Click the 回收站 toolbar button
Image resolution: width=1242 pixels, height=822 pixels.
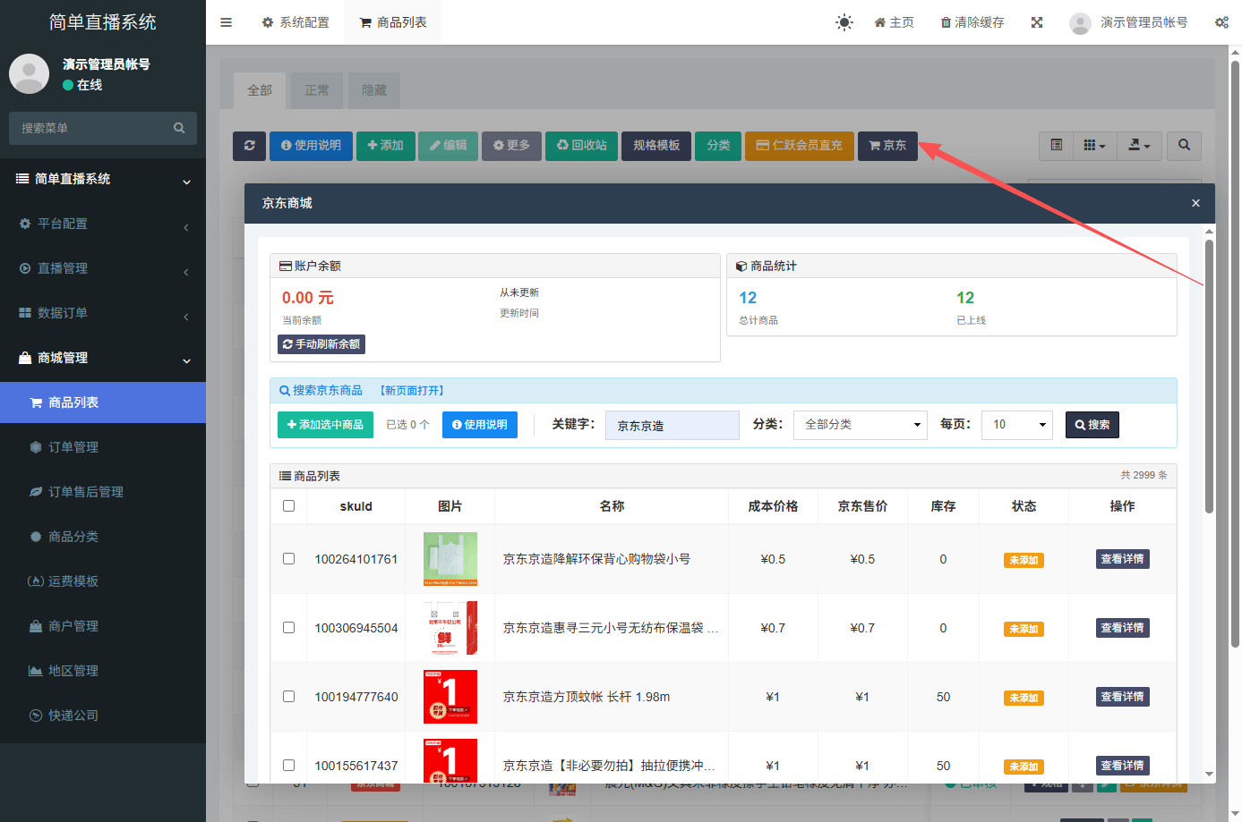click(582, 145)
